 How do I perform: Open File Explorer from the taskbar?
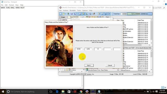[63, 92]
